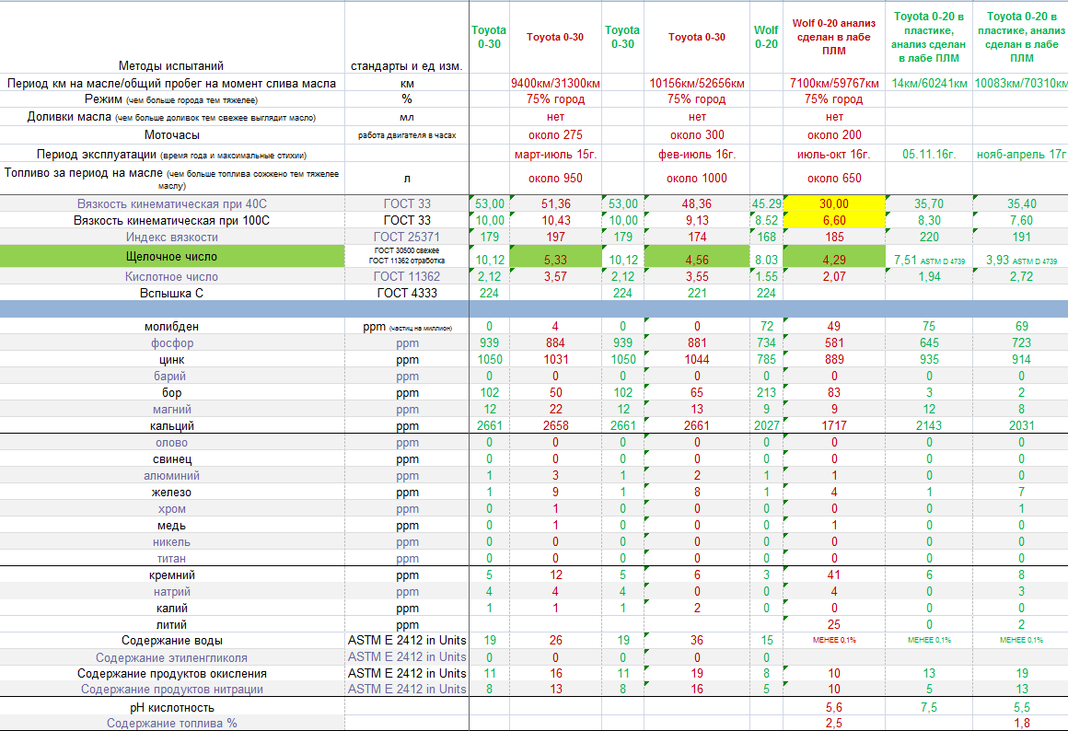The width and height of the screenshot is (1068, 731).
Task: Select the 'железо' row label
Action: coord(171,493)
